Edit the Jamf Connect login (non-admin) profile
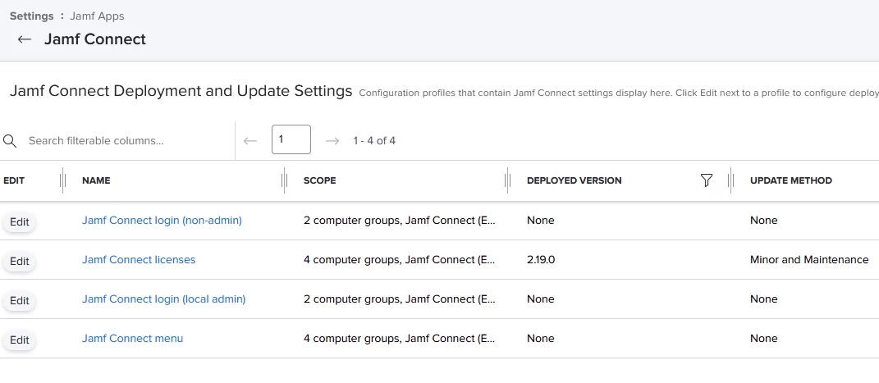 [20, 221]
